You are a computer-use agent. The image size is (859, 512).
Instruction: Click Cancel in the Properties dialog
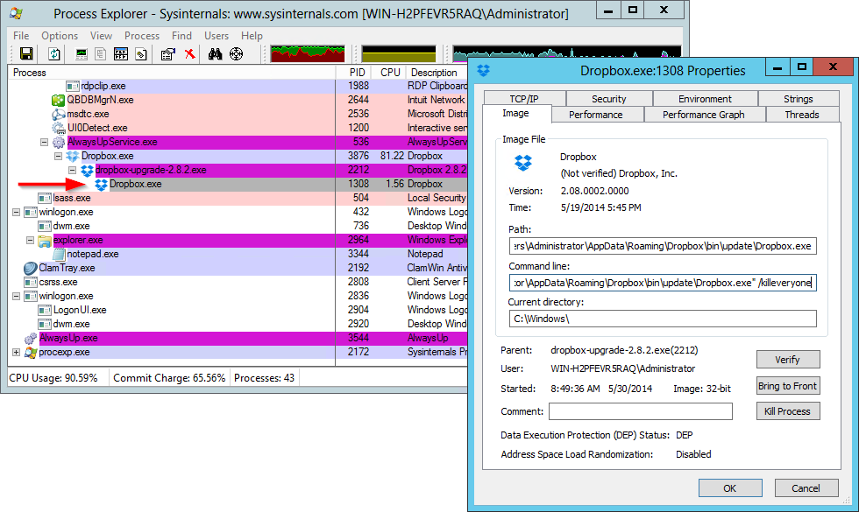(806, 488)
